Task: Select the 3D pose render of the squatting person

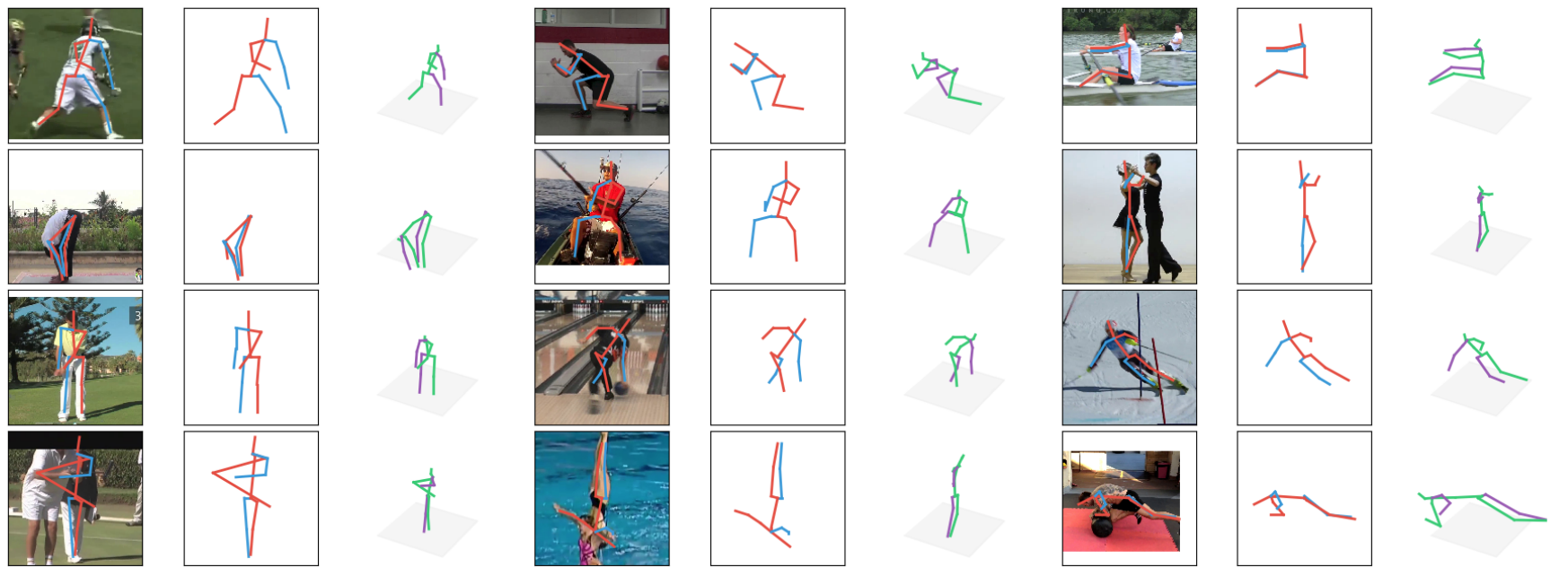Action: [x=952, y=88]
